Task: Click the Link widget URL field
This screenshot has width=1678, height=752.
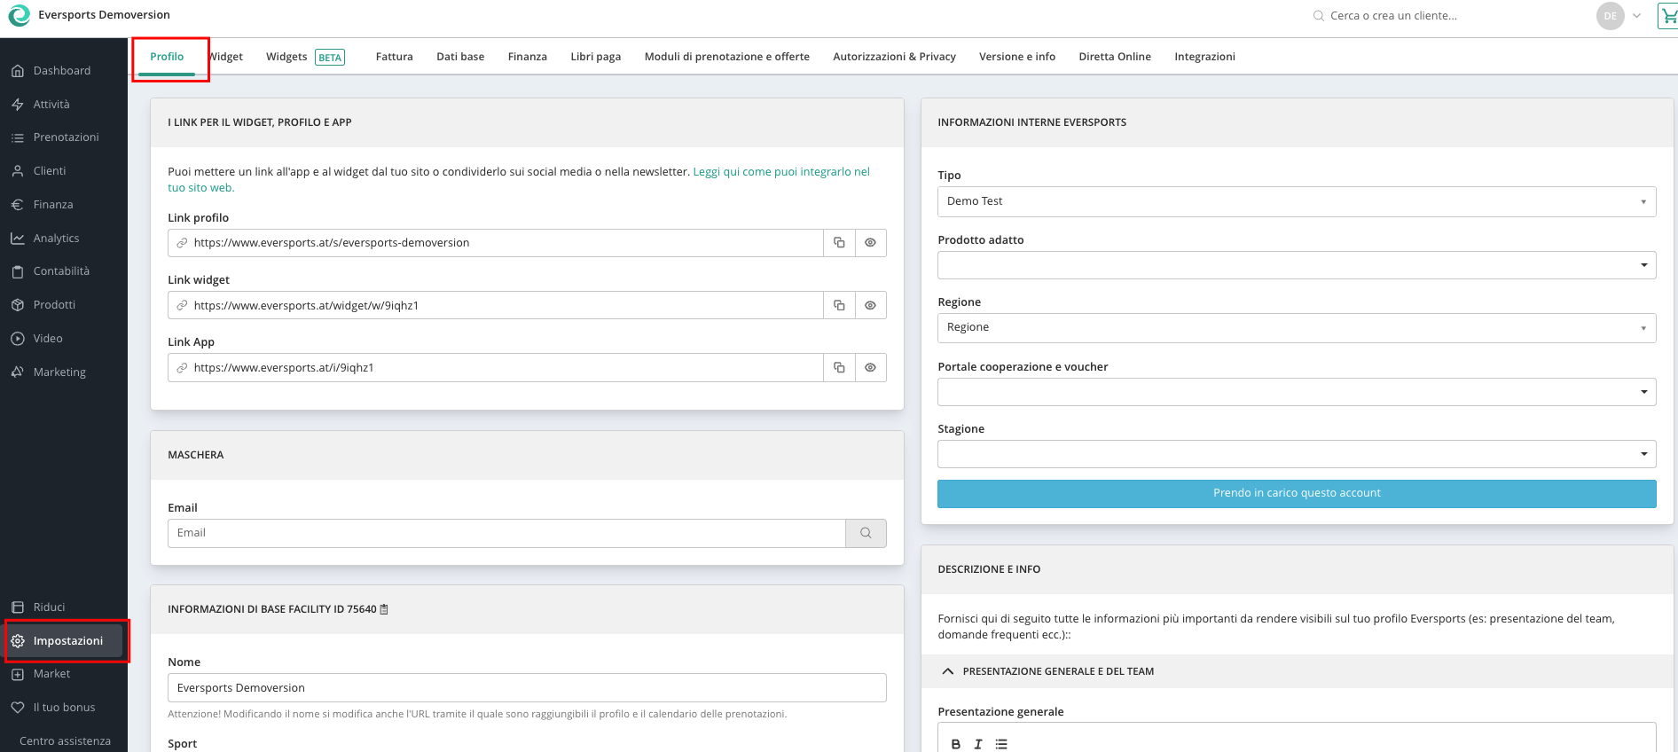Action: tap(496, 305)
